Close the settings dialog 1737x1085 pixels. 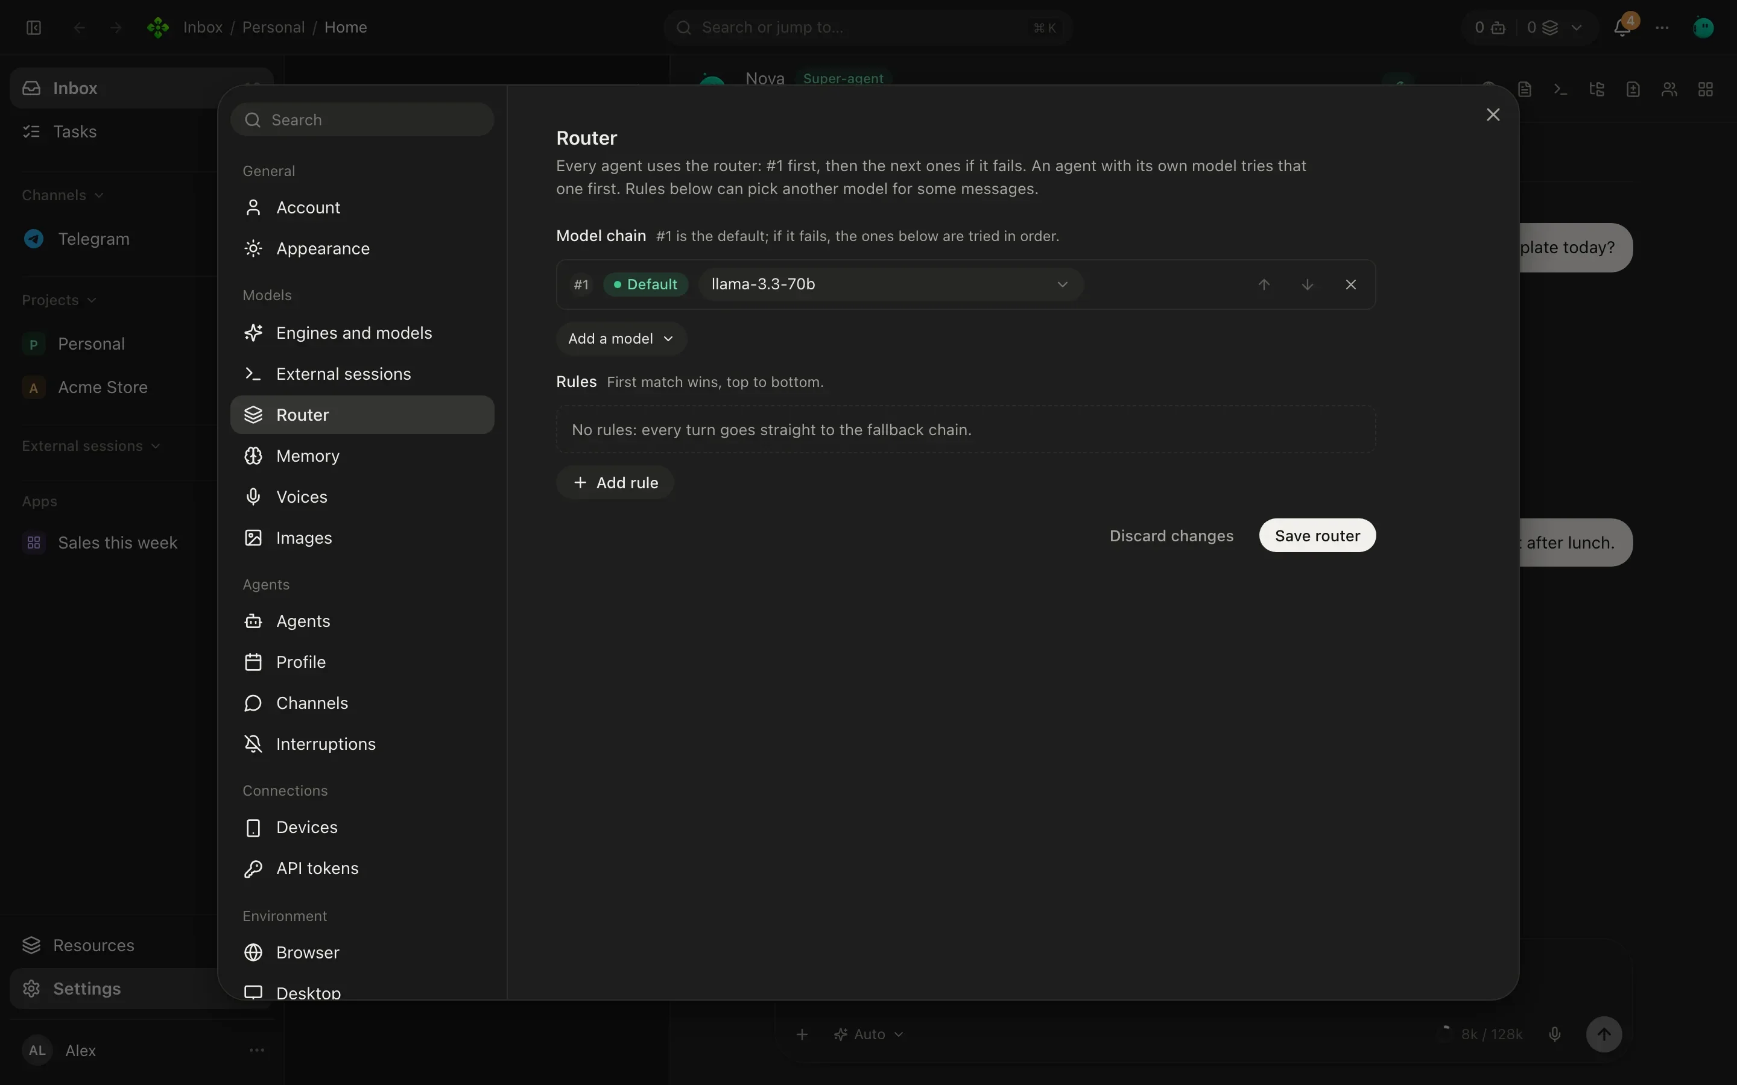(x=1493, y=115)
